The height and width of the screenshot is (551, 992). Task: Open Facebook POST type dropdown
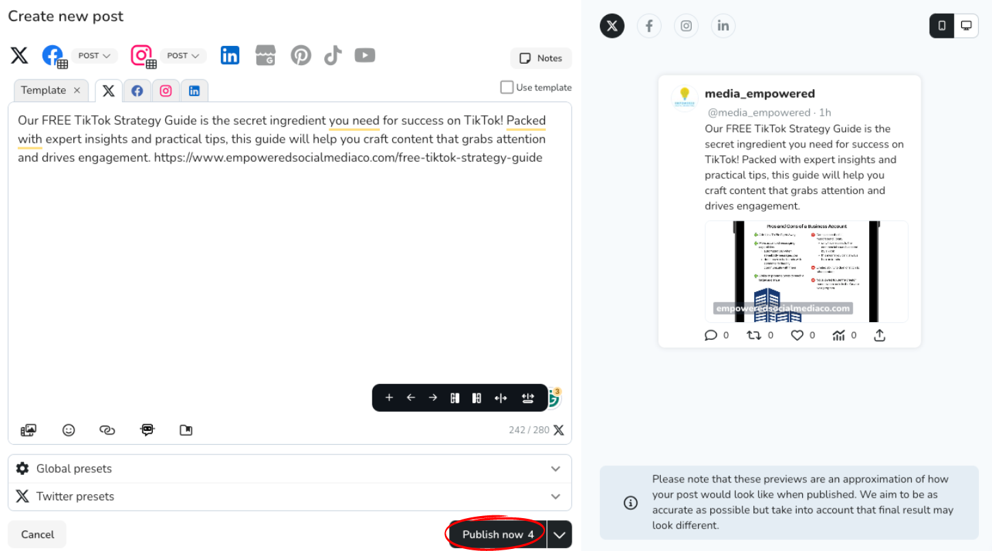coord(95,56)
